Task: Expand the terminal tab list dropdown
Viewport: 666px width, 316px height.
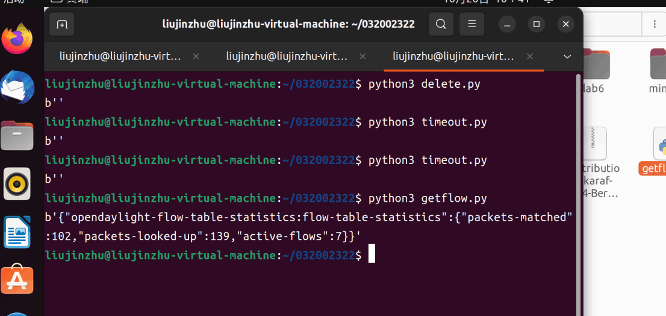Action: click(567, 56)
